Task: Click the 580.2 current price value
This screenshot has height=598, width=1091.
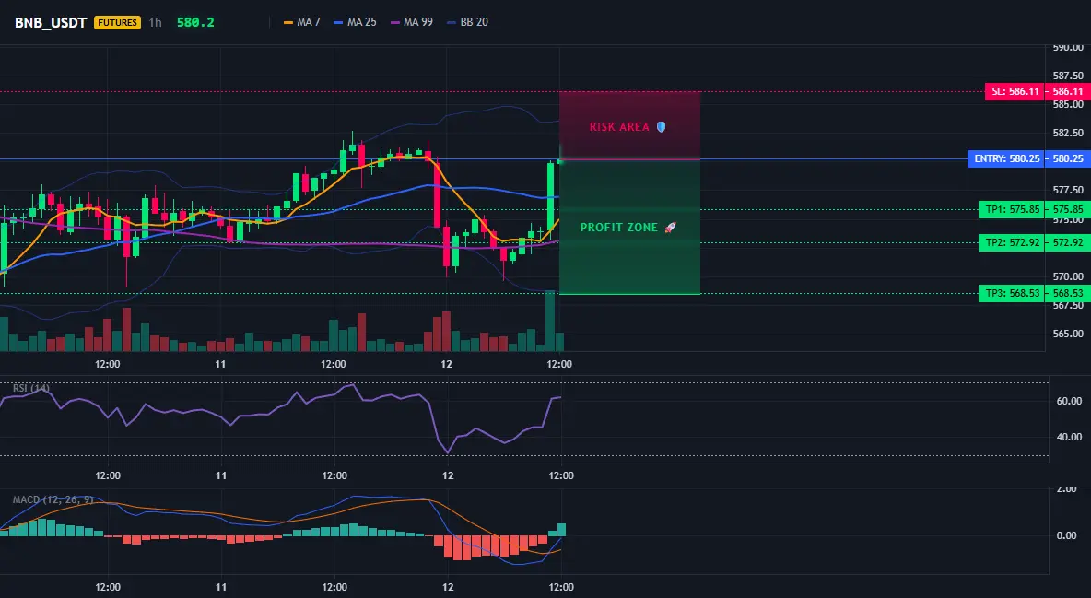Action: [195, 22]
